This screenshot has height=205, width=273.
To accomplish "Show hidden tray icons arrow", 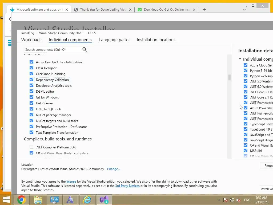I will (x=219, y=200).
